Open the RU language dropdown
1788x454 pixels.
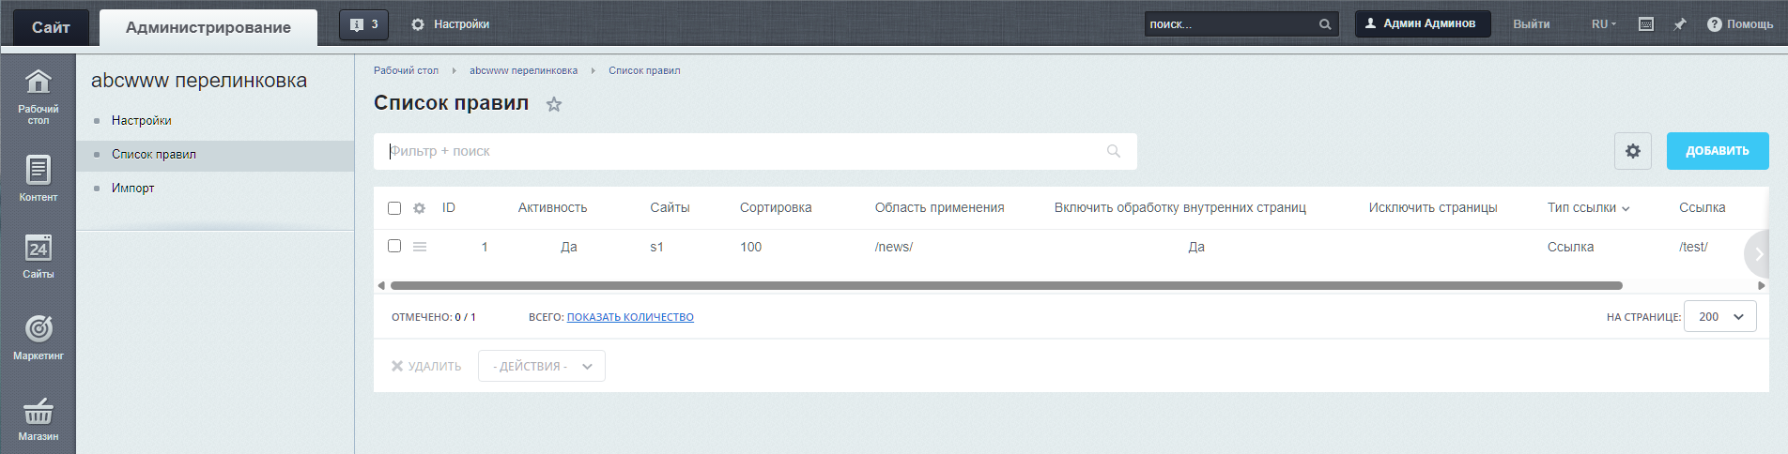point(1603,24)
